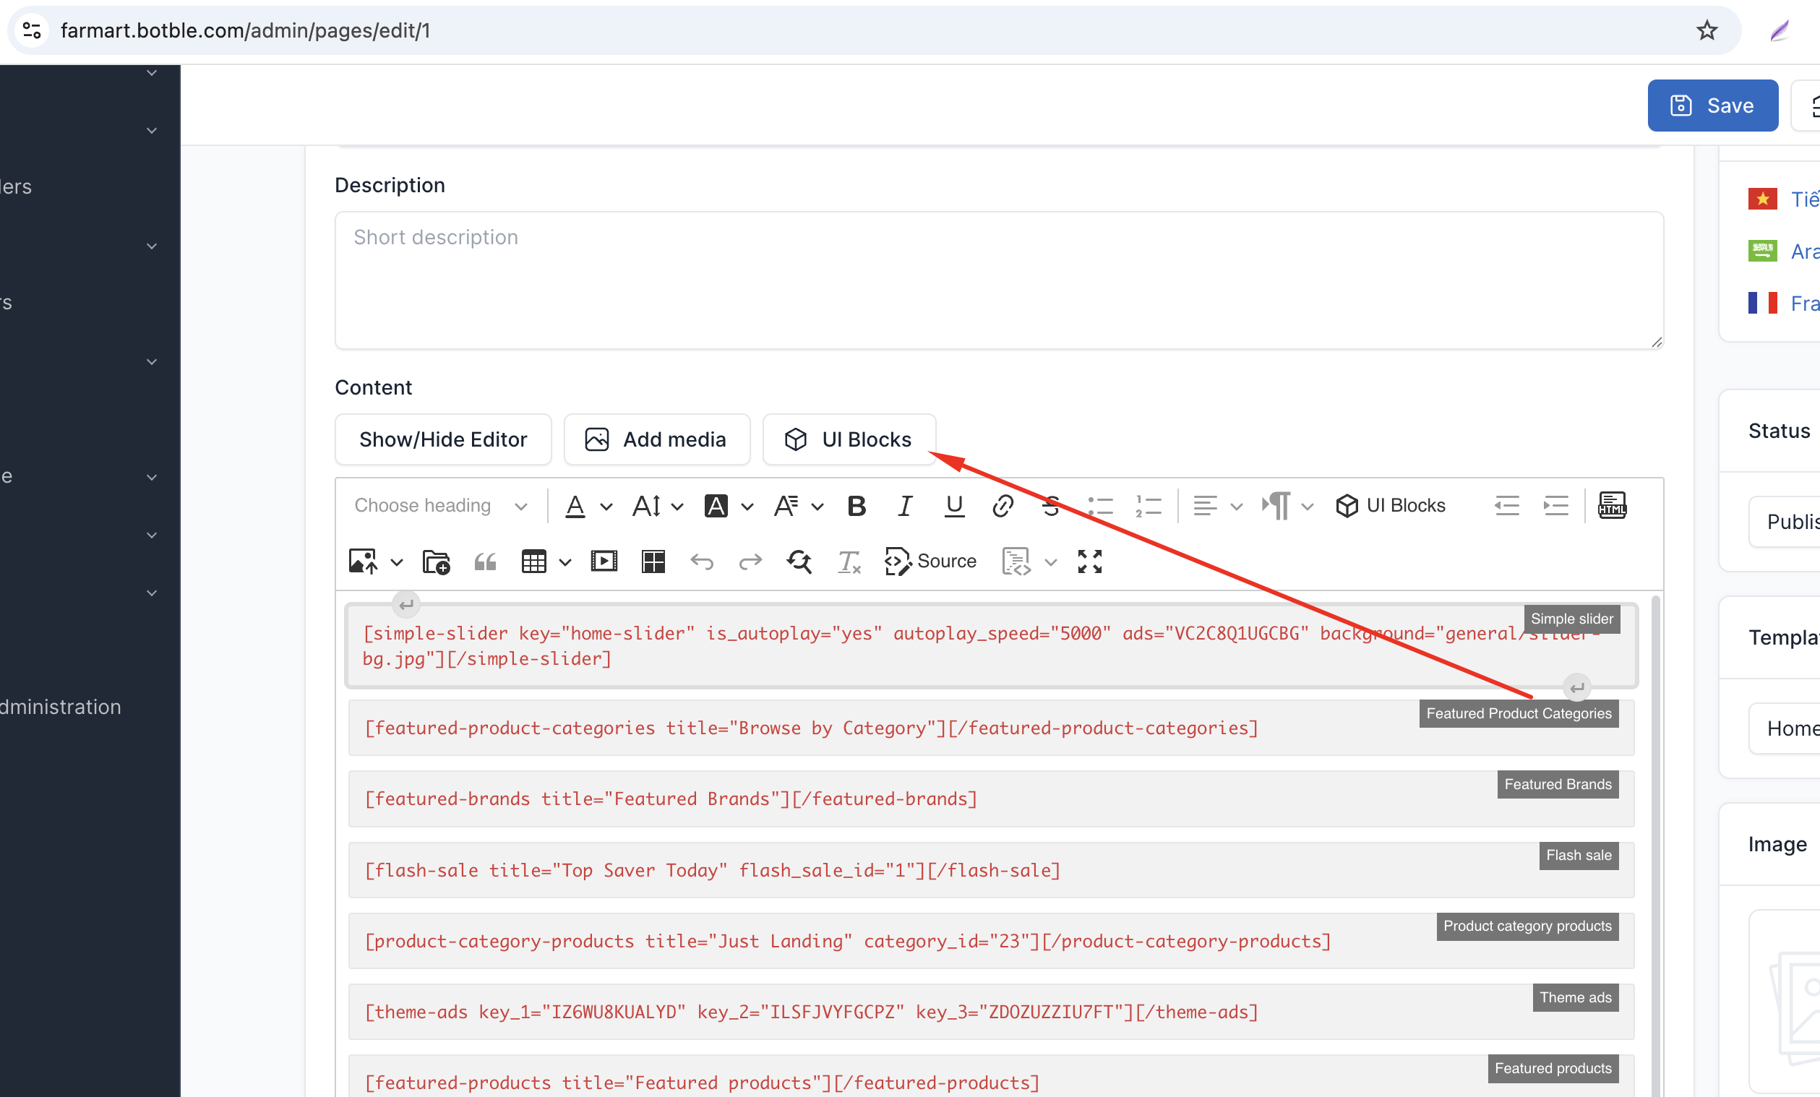Insert a link using the link icon
The height and width of the screenshot is (1097, 1820).
click(1003, 506)
